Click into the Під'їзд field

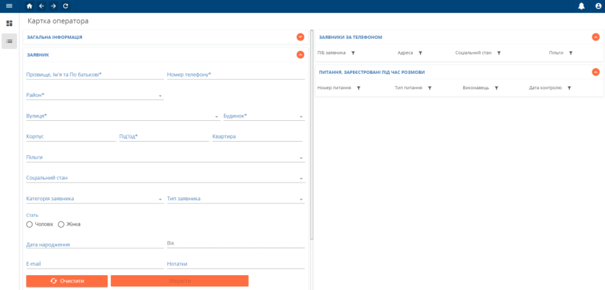165,137
